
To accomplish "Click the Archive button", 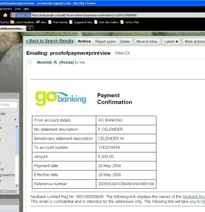I will (84, 41).
